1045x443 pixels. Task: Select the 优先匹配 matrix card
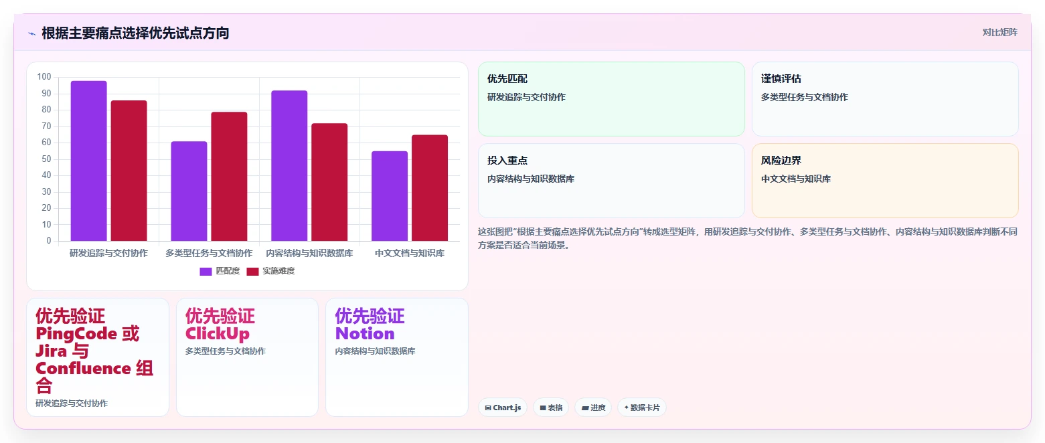click(611, 99)
